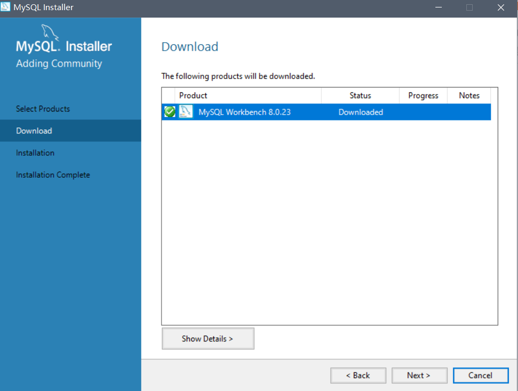Close the MySQL Installer window

pyautogui.click(x=501, y=7)
